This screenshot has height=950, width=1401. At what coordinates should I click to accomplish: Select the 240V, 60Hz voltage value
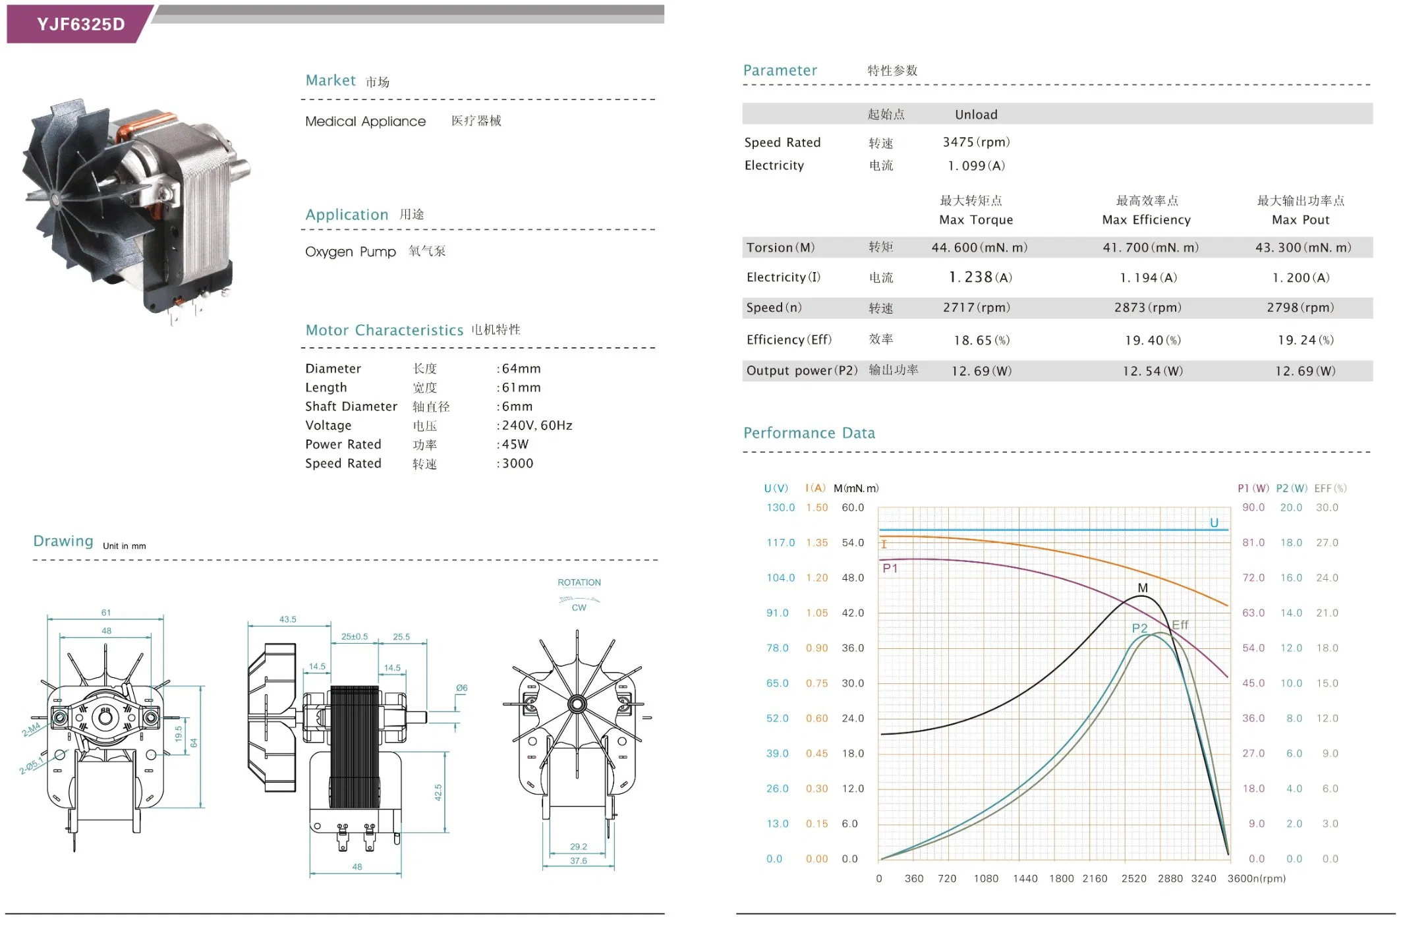(537, 426)
